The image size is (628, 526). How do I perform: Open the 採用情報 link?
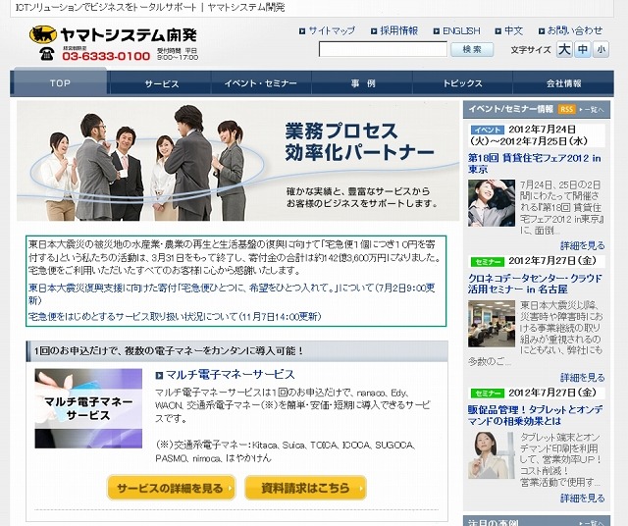pyautogui.click(x=399, y=30)
